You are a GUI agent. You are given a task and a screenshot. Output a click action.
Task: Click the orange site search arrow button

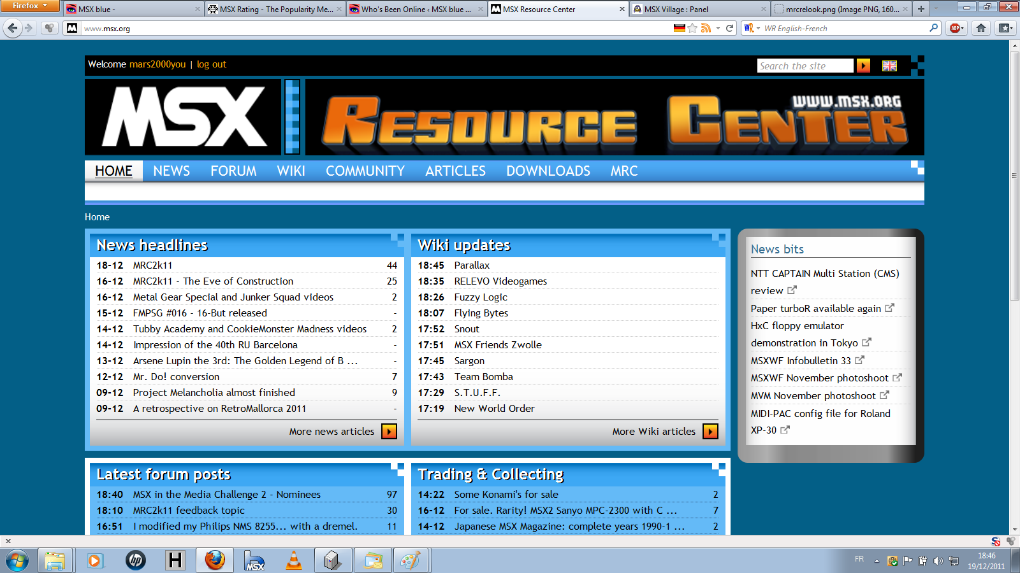pyautogui.click(x=863, y=66)
